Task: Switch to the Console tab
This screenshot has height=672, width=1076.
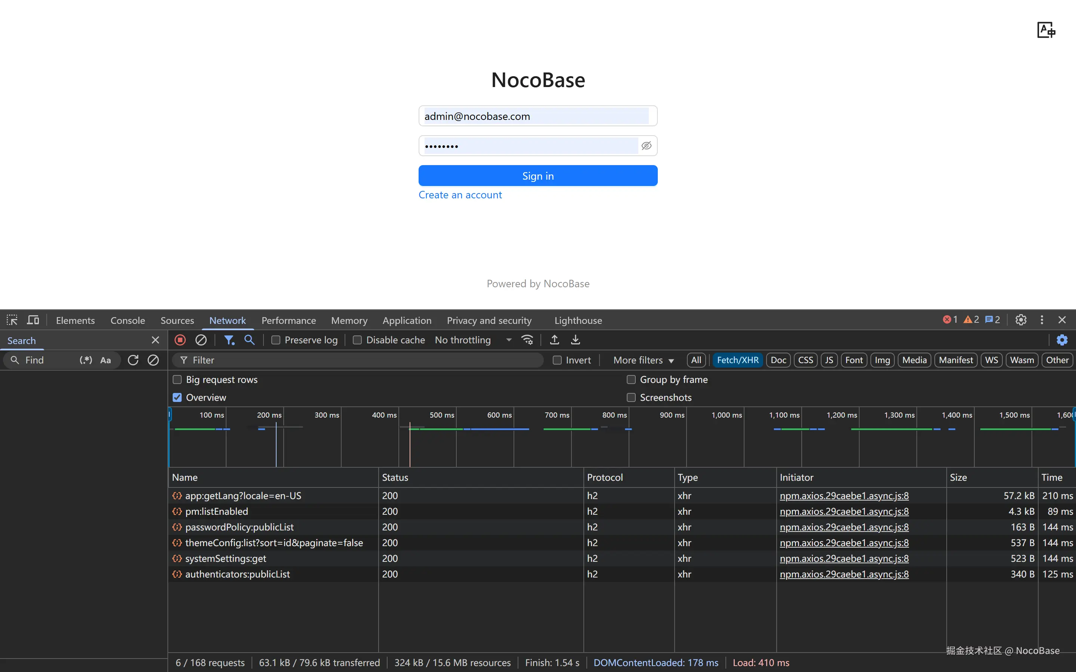Action: tap(127, 320)
